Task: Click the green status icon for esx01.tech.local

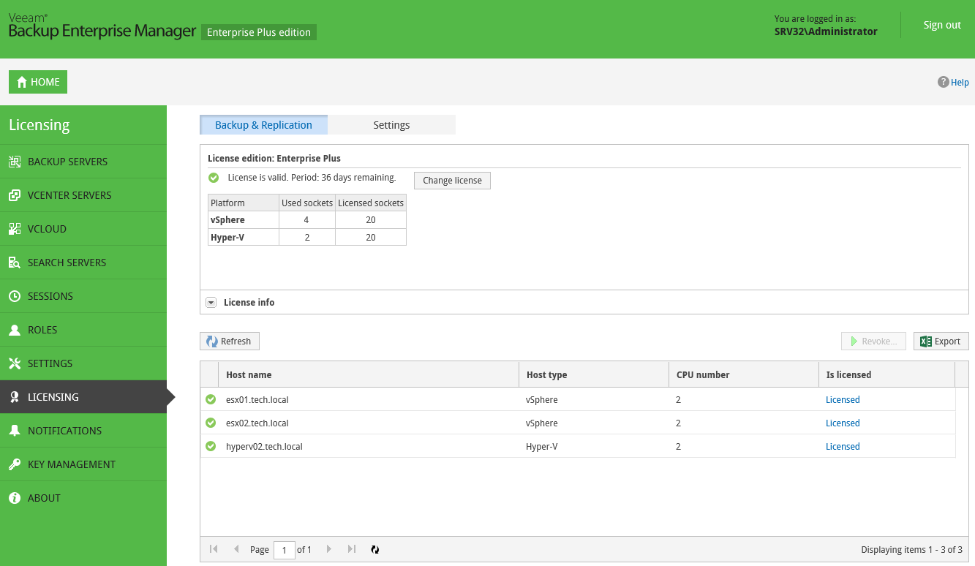Action: click(x=211, y=399)
